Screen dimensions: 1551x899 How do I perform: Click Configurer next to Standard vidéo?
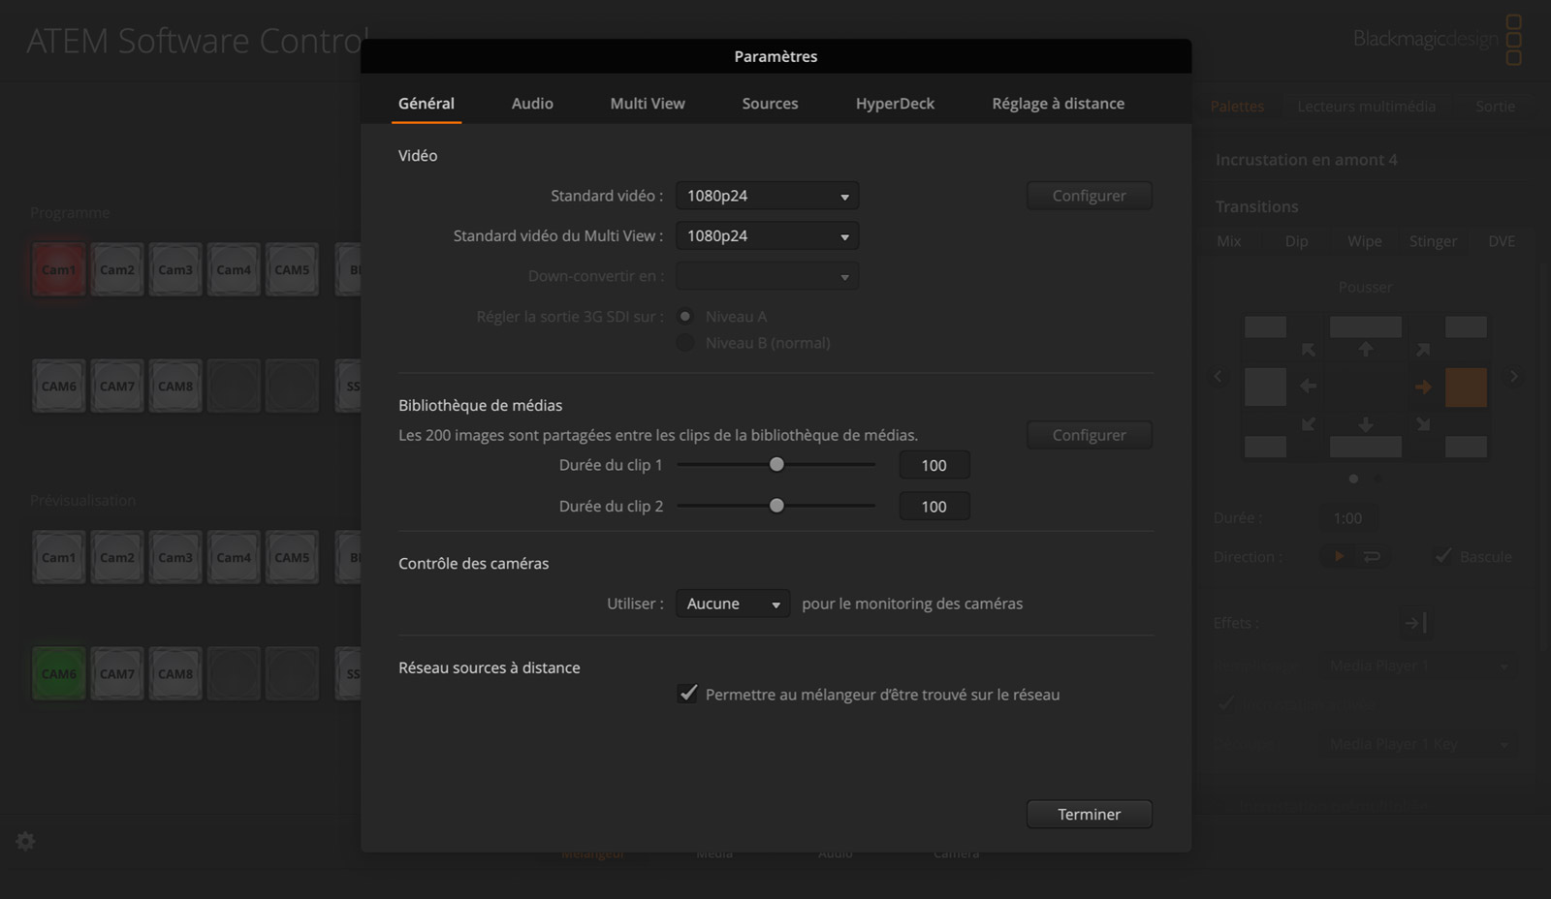coord(1089,196)
